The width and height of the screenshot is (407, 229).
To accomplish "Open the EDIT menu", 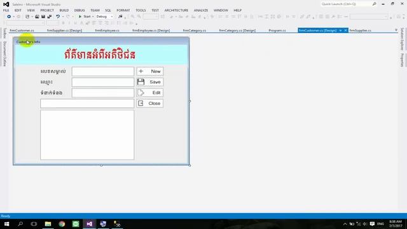I will (x=18, y=10).
